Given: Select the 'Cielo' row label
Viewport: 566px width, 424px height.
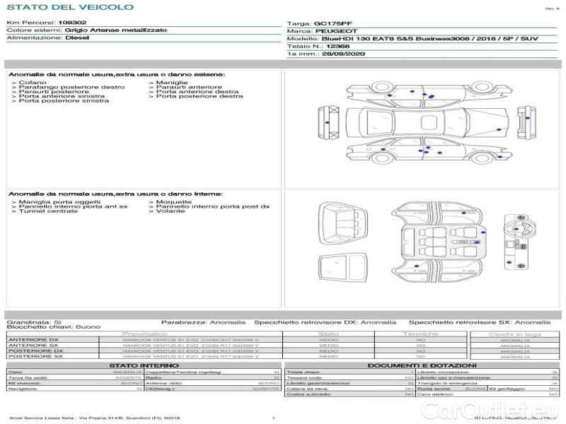Looking at the screenshot, I should 16,372.
